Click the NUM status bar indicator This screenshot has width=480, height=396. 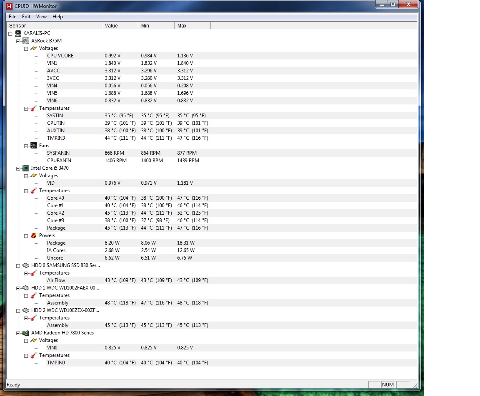pyautogui.click(x=388, y=384)
